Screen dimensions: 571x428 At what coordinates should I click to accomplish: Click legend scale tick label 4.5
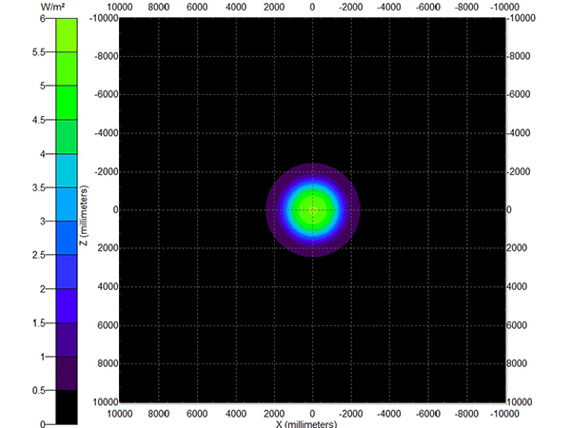(38, 120)
